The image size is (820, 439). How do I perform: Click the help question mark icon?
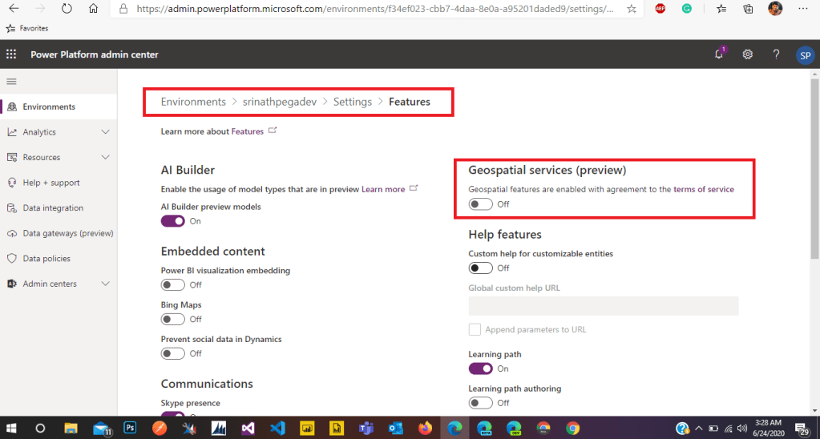pyautogui.click(x=776, y=54)
